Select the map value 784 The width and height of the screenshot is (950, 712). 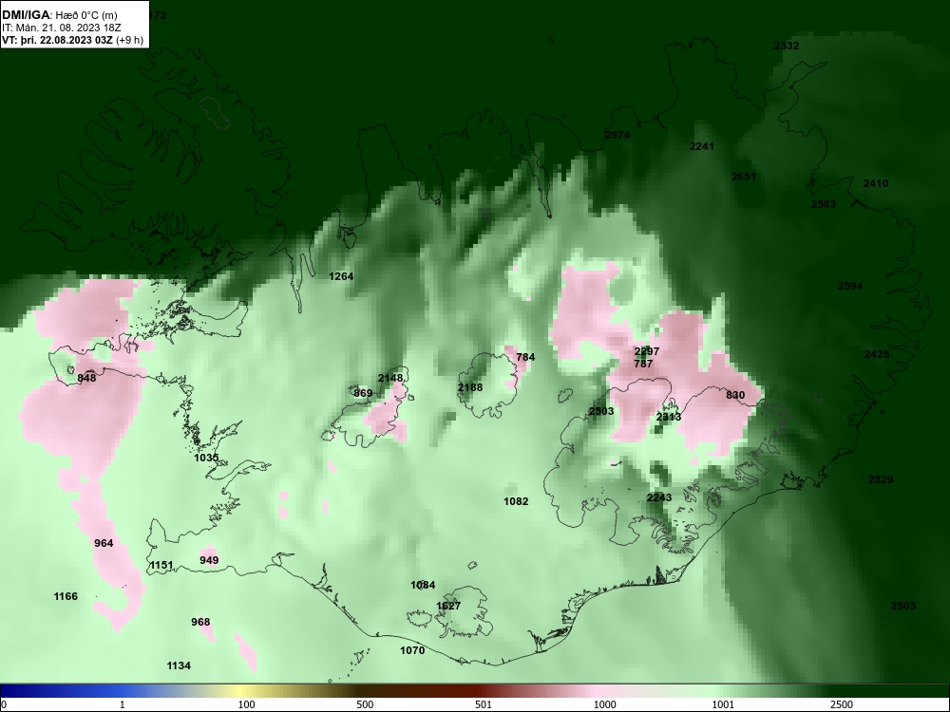point(525,357)
